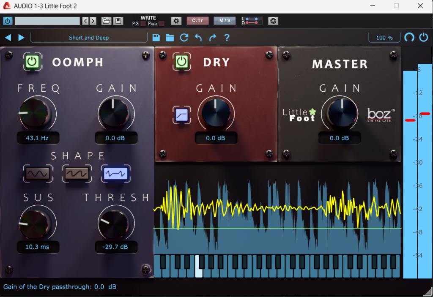
Task: Open preset folder with blue folder icon
Action: [x=170, y=38]
